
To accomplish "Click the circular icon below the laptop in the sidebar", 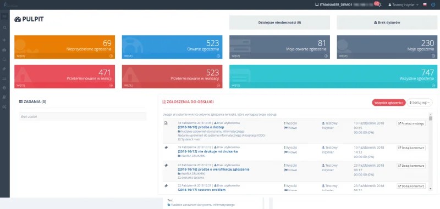I will pyautogui.click(x=4, y=88).
